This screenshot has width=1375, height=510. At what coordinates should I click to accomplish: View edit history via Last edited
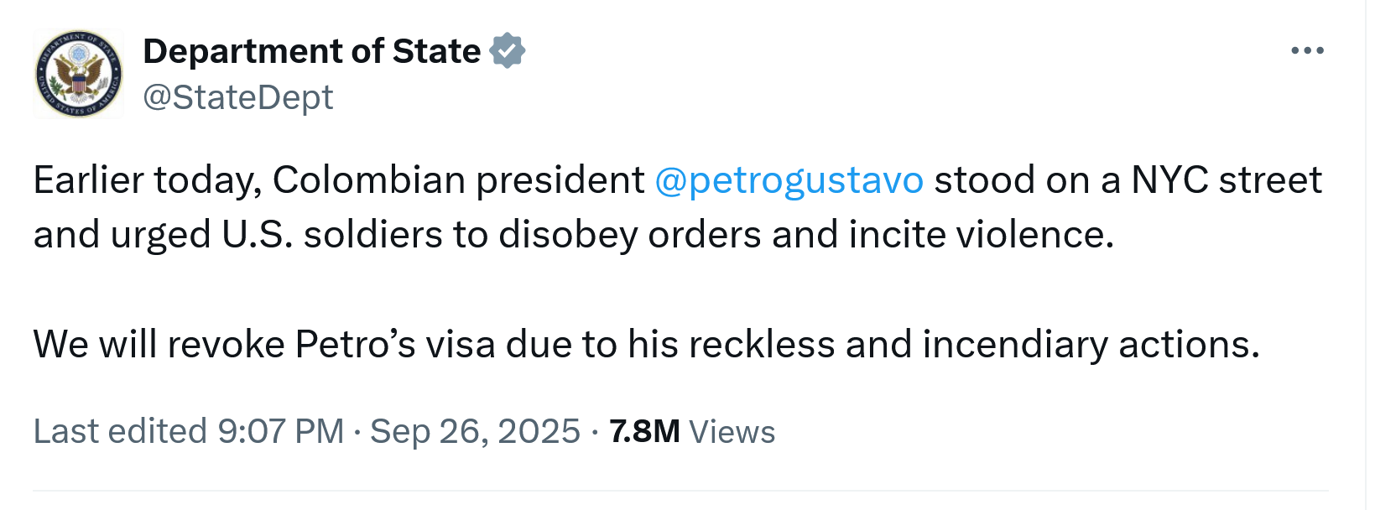click(x=120, y=431)
